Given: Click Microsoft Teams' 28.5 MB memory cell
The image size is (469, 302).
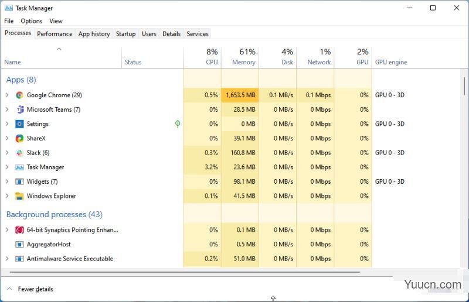Looking at the screenshot, I should tap(240, 109).
